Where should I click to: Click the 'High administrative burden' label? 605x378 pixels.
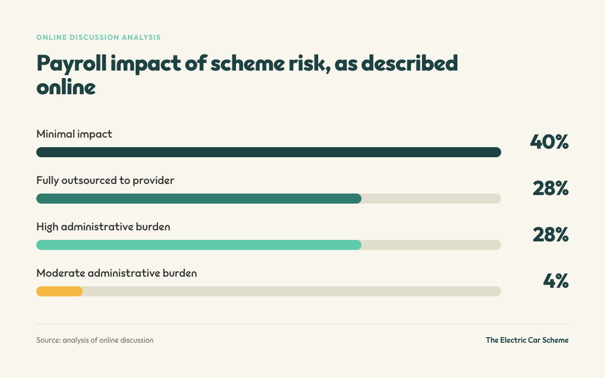[103, 227]
